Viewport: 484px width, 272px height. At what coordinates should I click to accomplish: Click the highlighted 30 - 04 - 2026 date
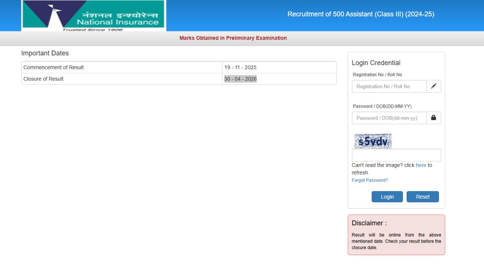(x=240, y=79)
